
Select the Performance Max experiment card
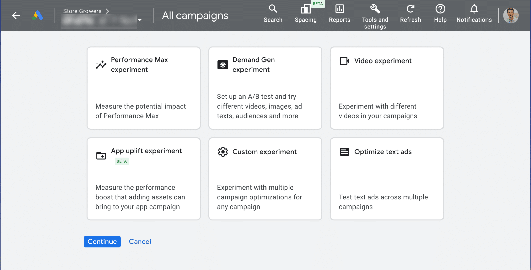tap(144, 88)
